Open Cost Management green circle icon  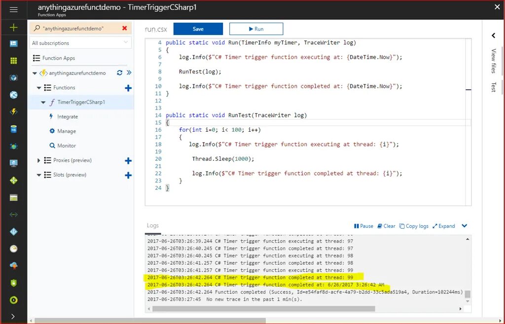13,300
